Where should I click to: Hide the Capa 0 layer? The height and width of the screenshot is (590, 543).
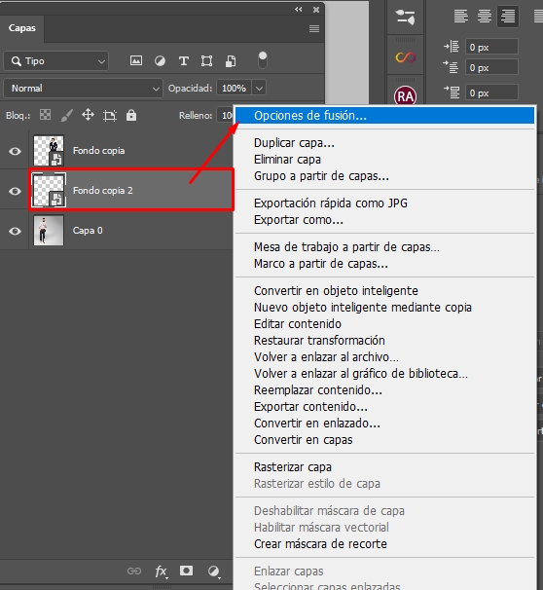[x=15, y=231]
